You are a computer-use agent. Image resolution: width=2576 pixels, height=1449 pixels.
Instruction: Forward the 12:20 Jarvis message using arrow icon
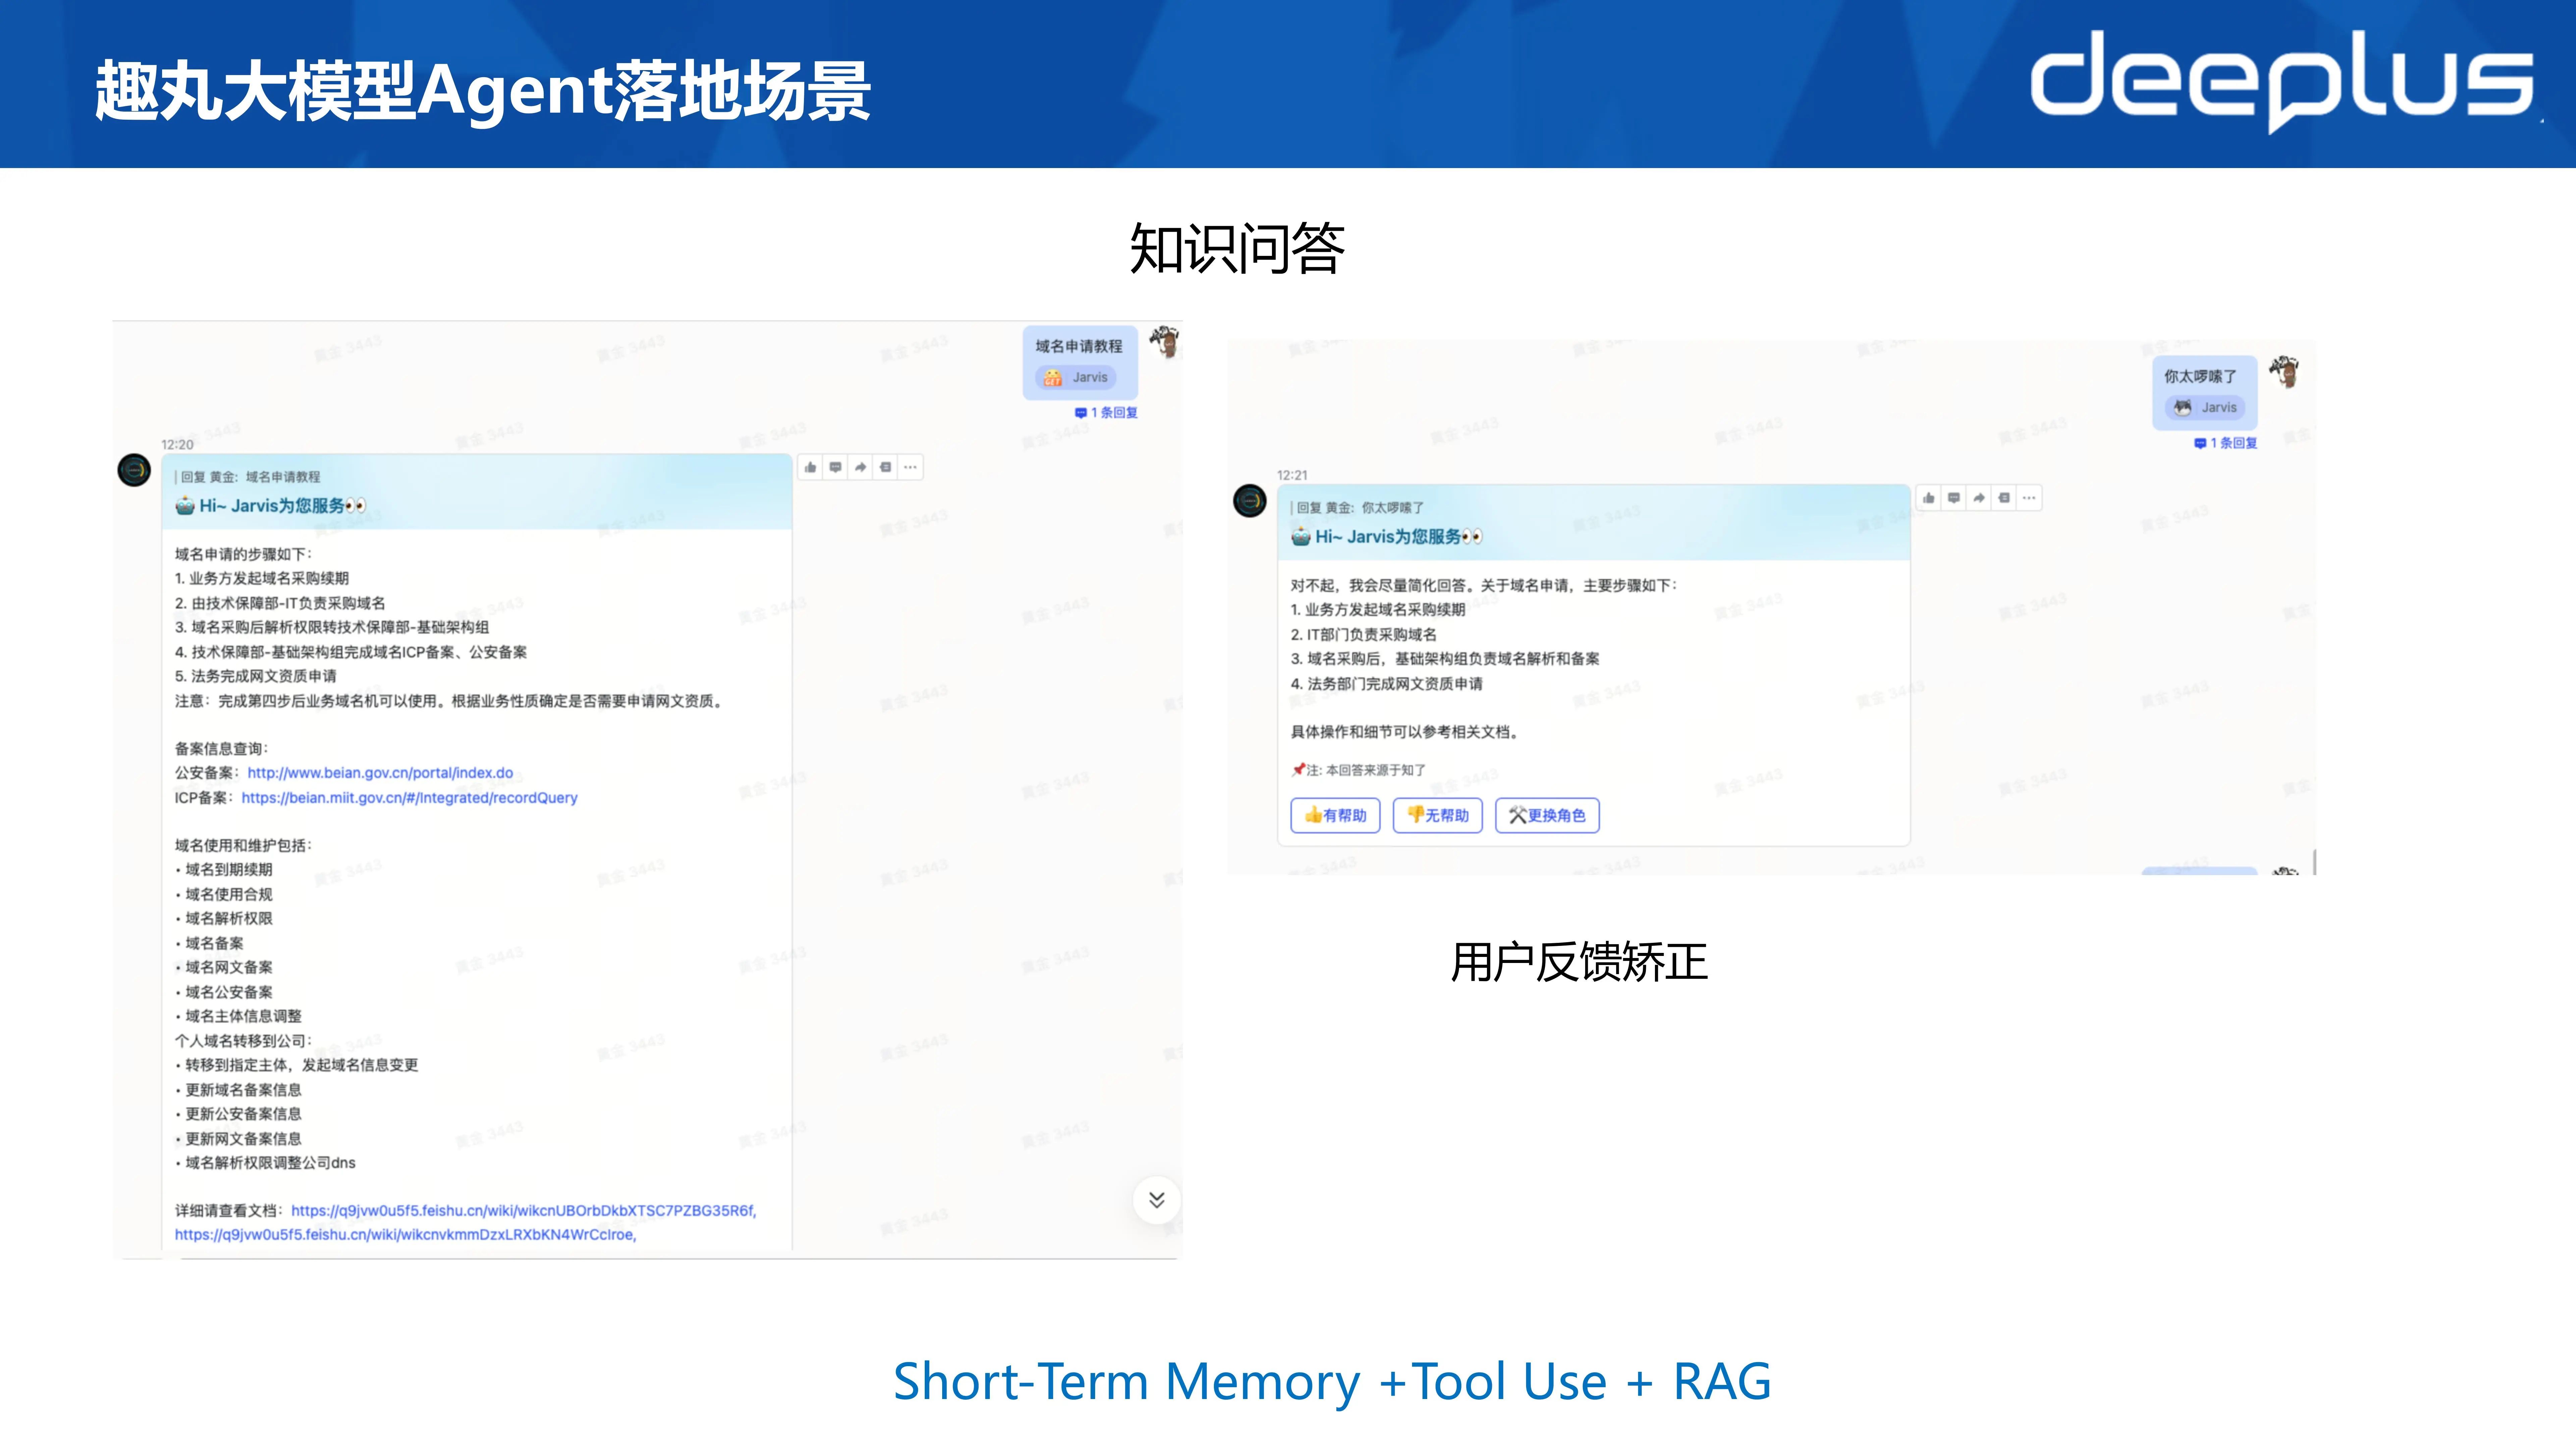click(860, 467)
